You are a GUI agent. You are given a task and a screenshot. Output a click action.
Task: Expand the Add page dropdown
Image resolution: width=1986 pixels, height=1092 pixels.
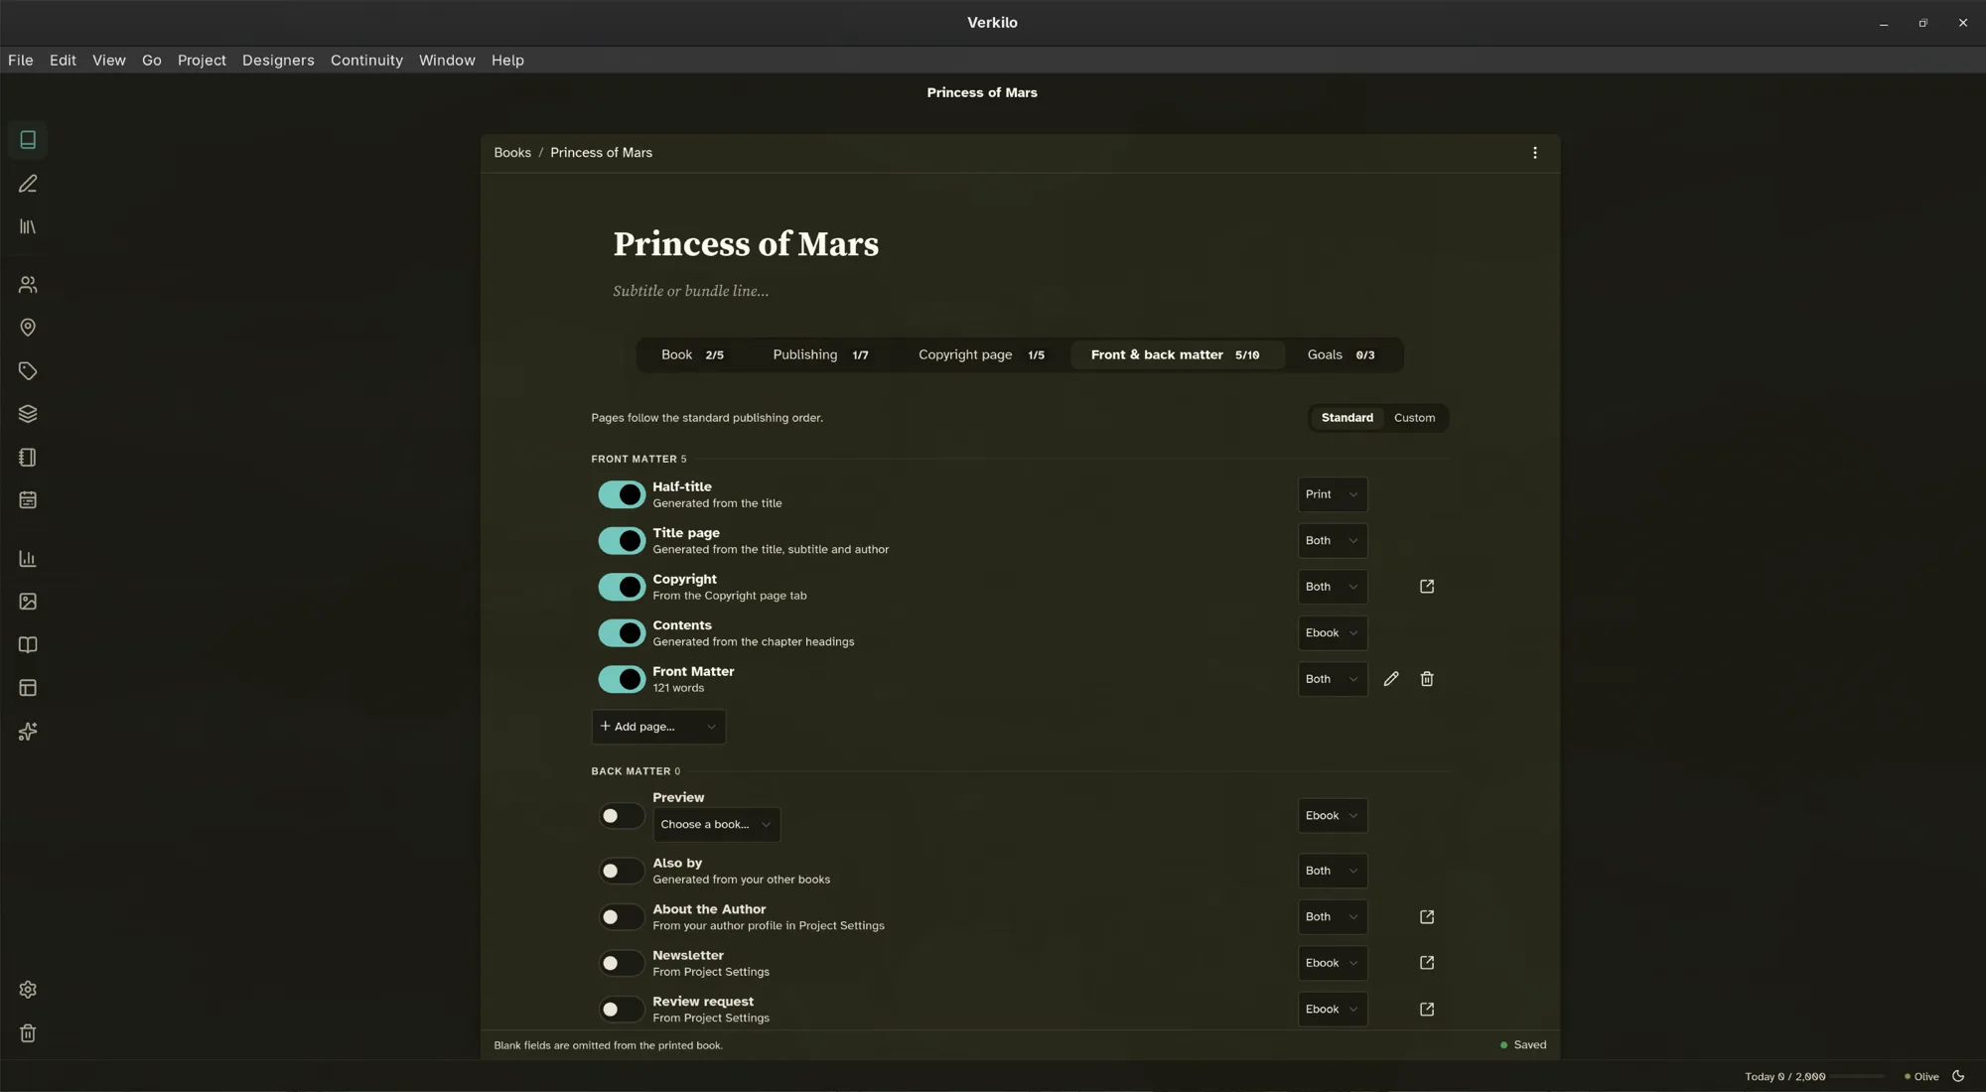658,727
